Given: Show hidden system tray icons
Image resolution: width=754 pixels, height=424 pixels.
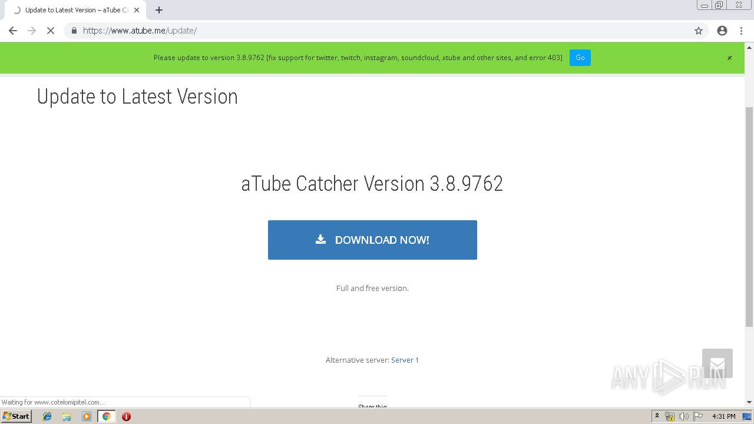Looking at the screenshot, I should [657, 416].
